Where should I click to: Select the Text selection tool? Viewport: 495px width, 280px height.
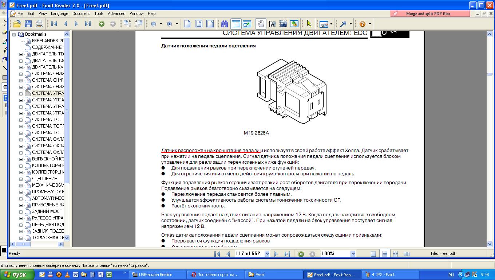pyautogui.click(x=272, y=24)
